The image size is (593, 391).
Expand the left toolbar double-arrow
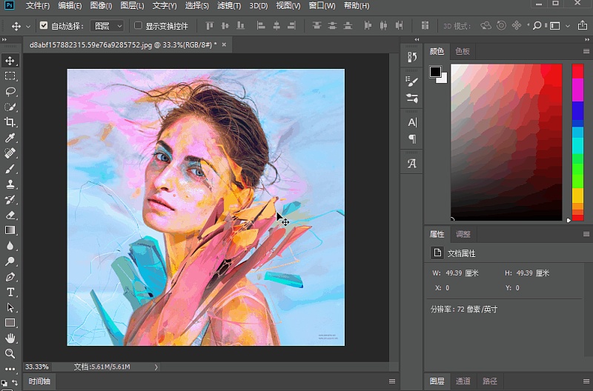[x=4, y=39]
